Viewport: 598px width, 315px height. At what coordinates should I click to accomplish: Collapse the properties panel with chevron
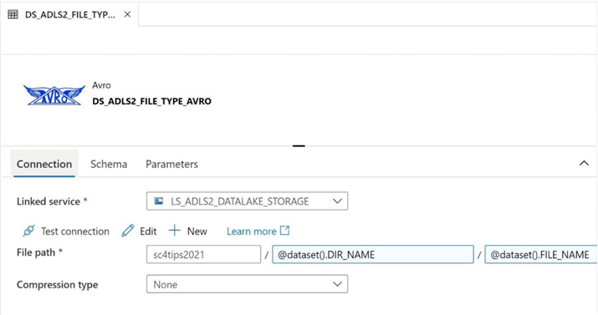pyautogui.click(x=584, y=164)
